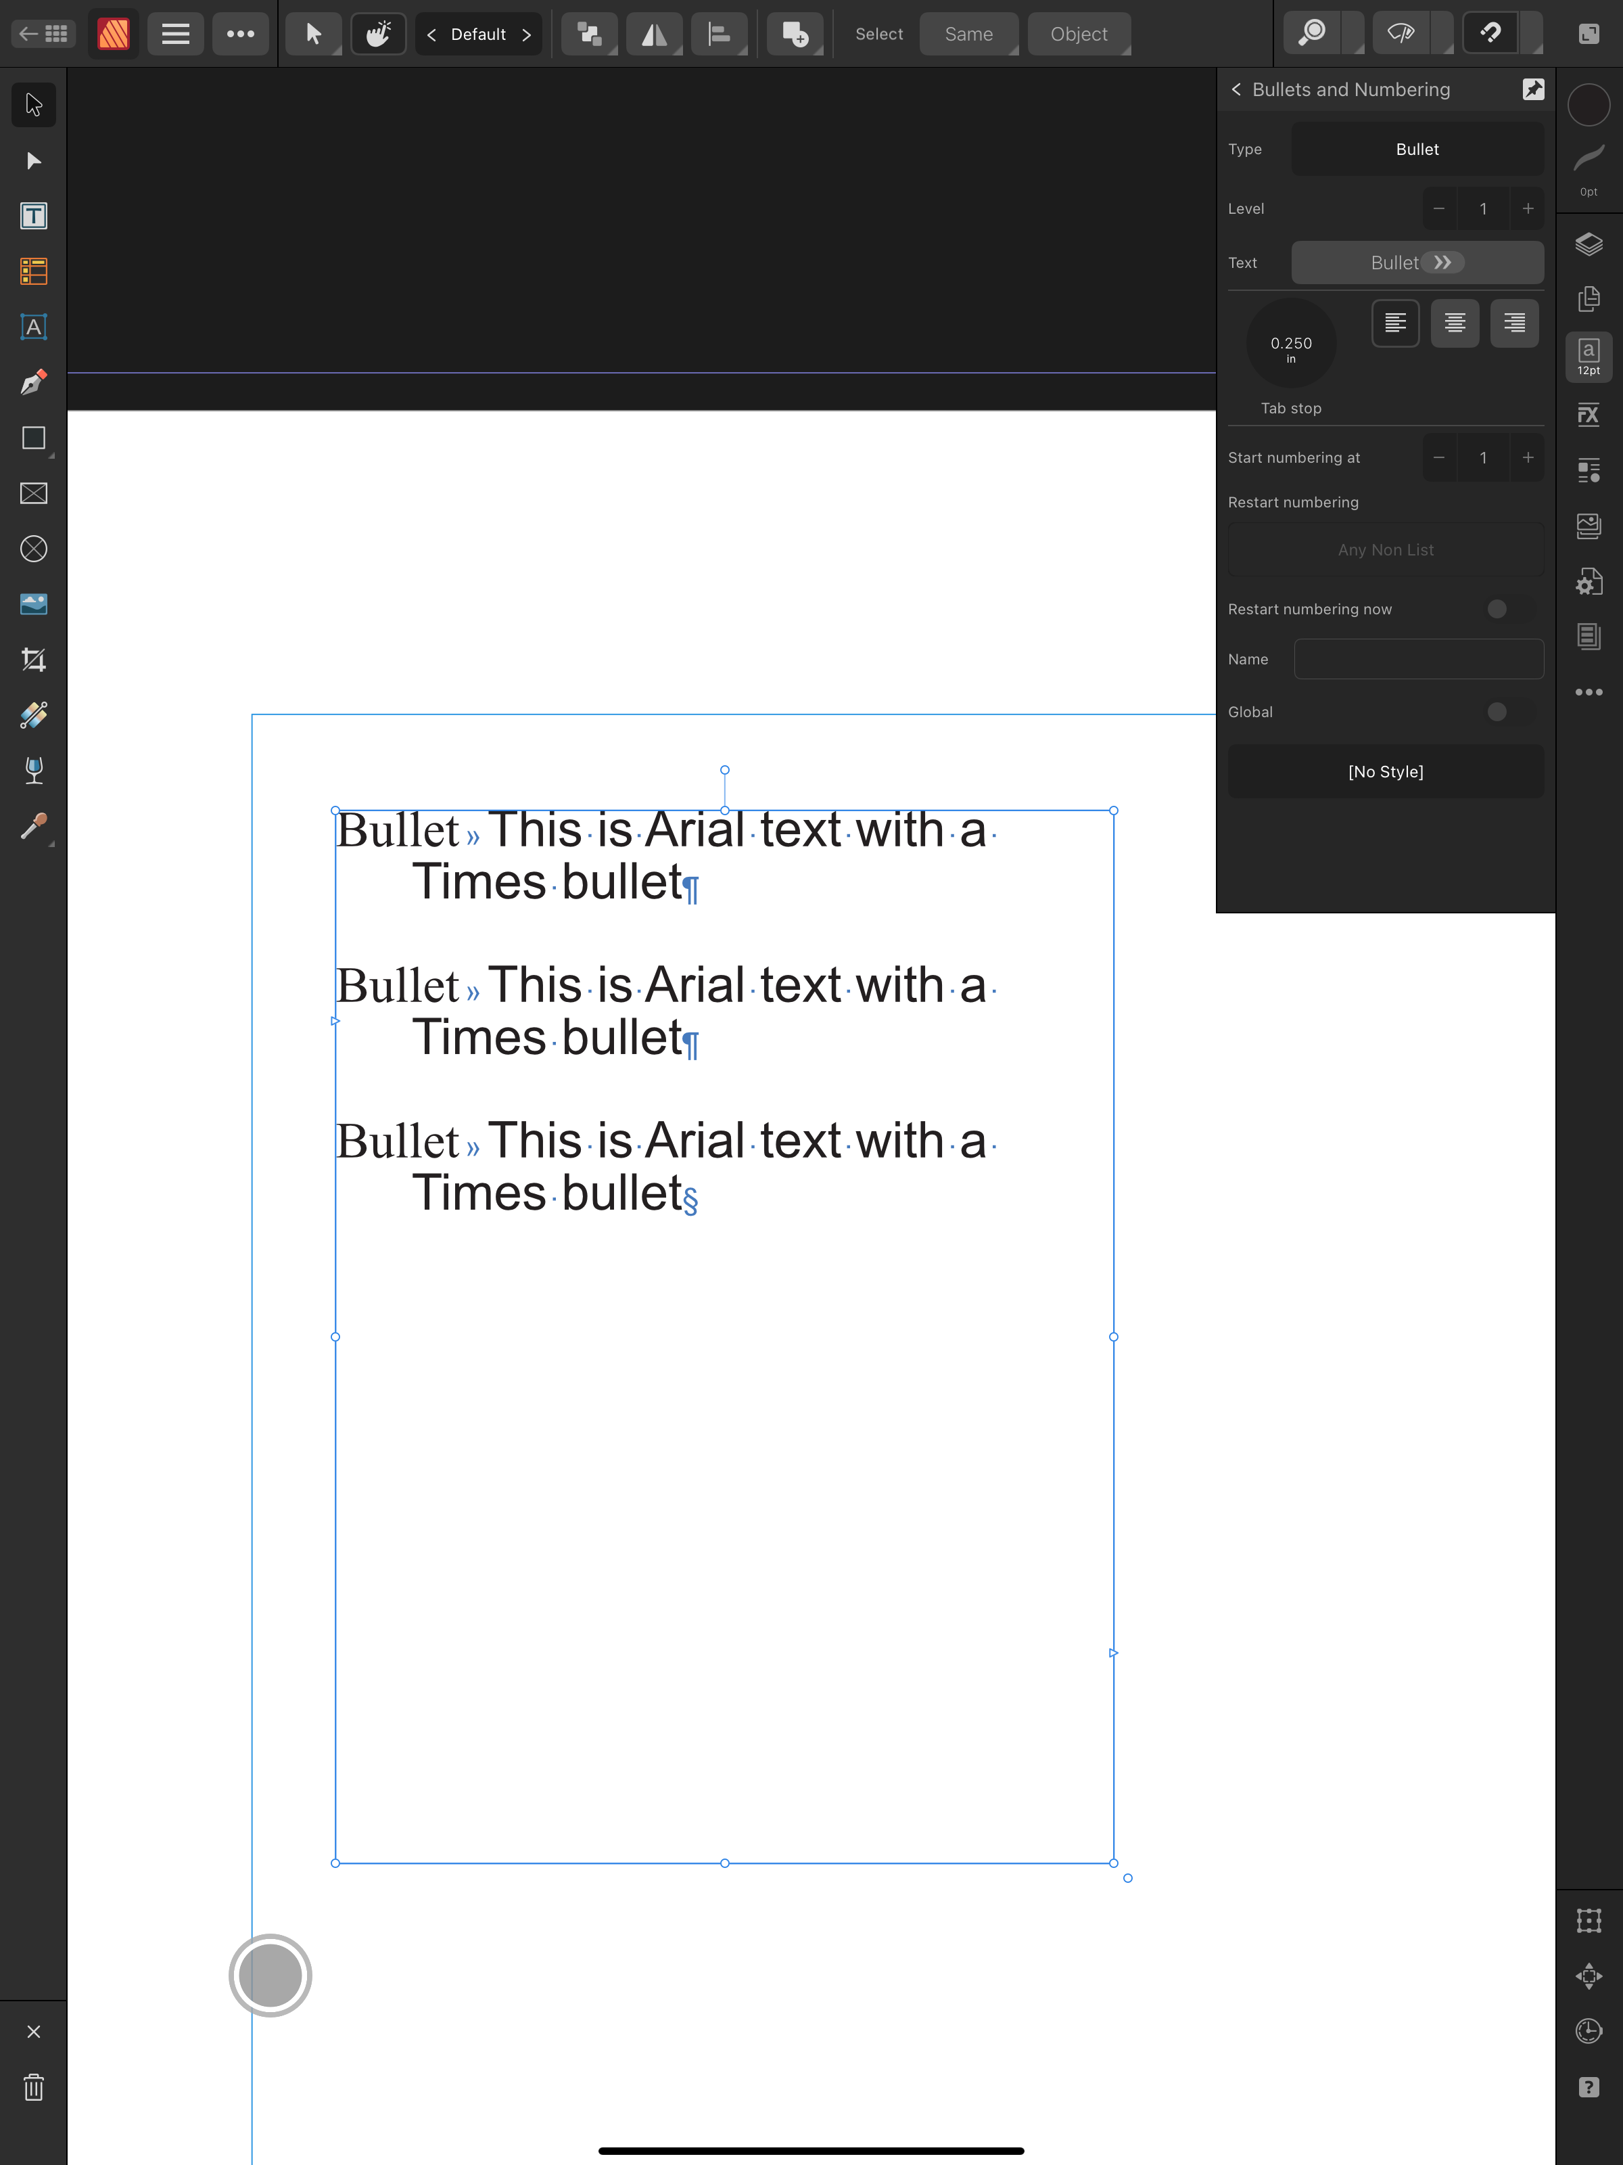Viewport: 1623px width, 2165px height.
Task: Open the insert/add shape options
Action: click(795, 35)
